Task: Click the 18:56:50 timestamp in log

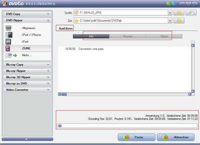Action: pos(70,49)
